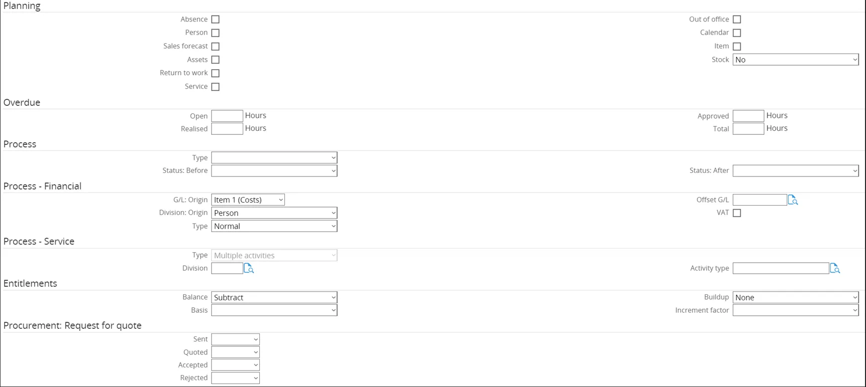Enable the Return to work checkbox
Screen dimensions: 866x387
(x=216, y=73)
